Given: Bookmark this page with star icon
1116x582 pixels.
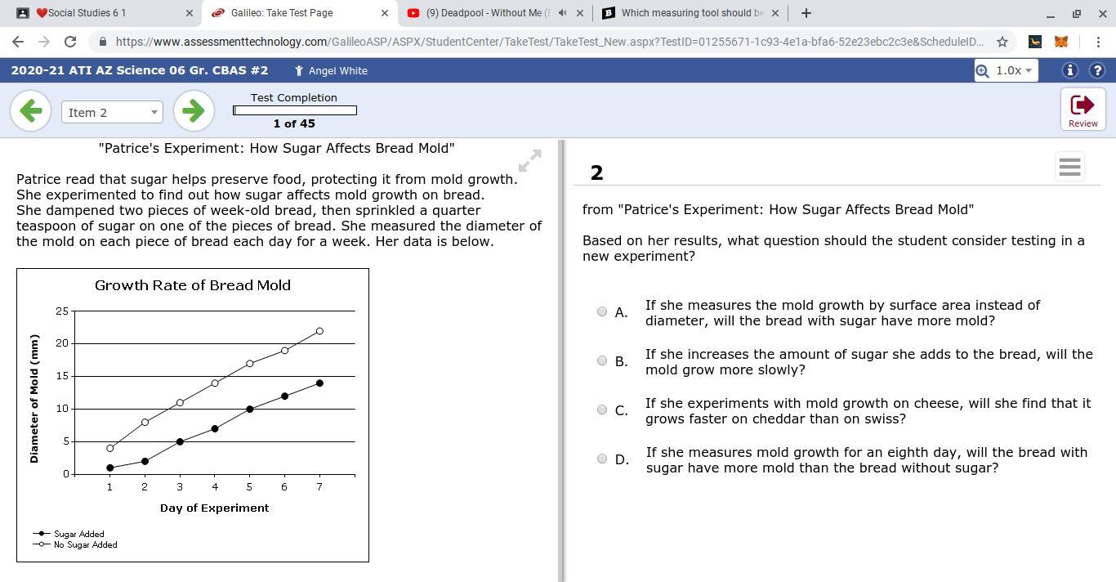Looking at the screenshot, I should 1002,42.
